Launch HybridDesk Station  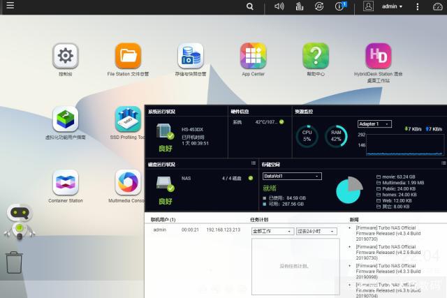379,56
